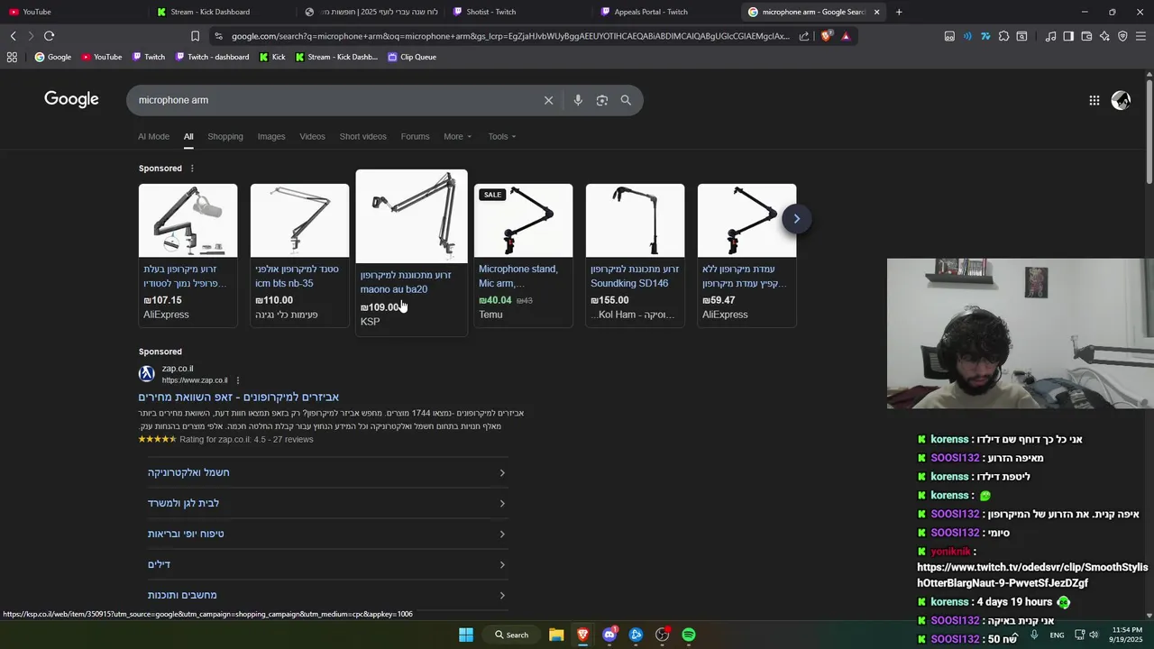Open AliExpress ₪107.15 microphone arm product

pos(188,254)
